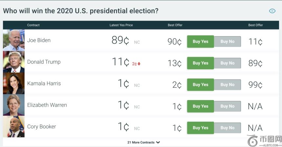Hit Buy No for Cory Booker
282x147 pixels.
click(x=228, y=128)
